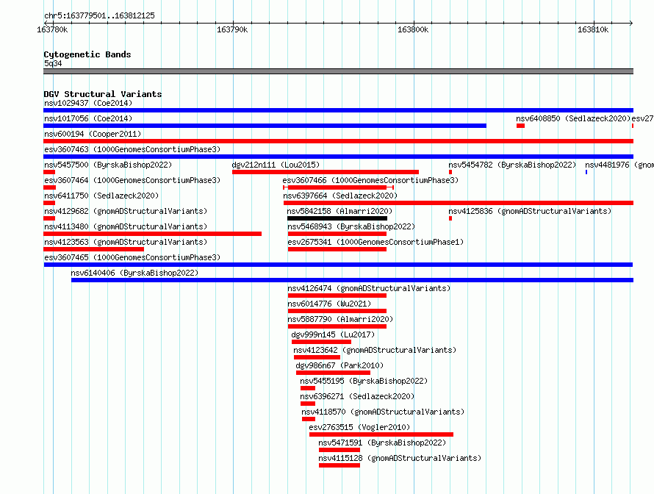The image size is (654, 494).
Task: Click the red nsv600194 feature bar
Action: point(338,141)
